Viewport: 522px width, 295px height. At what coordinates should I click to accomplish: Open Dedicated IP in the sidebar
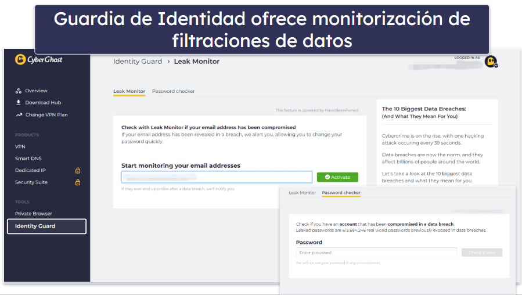pyautogui.click(x=30, y=171)
